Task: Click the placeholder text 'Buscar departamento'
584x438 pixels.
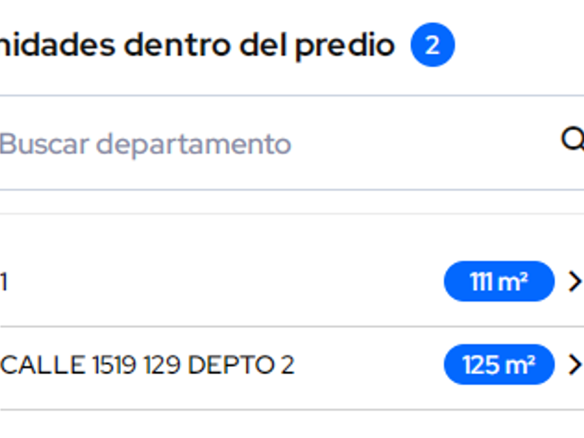Action: 145,144
